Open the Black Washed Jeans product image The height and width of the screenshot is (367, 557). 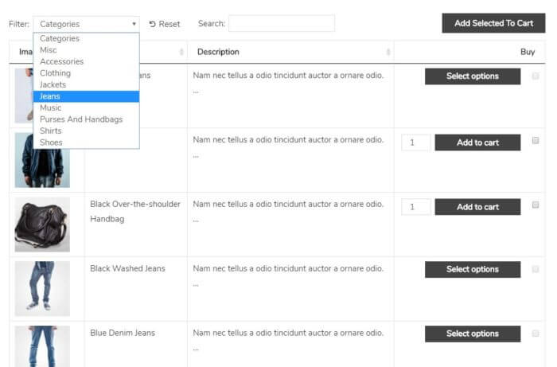pos(42,288)
